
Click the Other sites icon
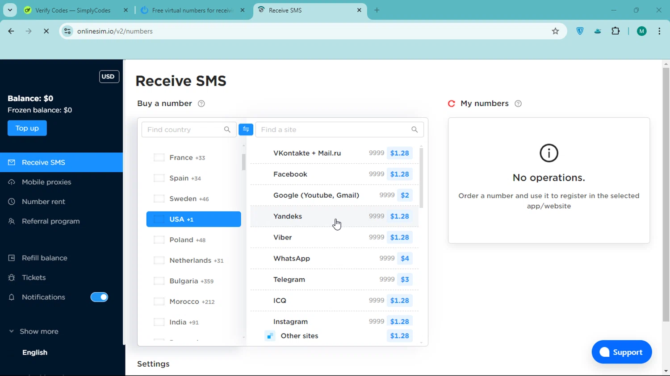(x=270, y=336)
